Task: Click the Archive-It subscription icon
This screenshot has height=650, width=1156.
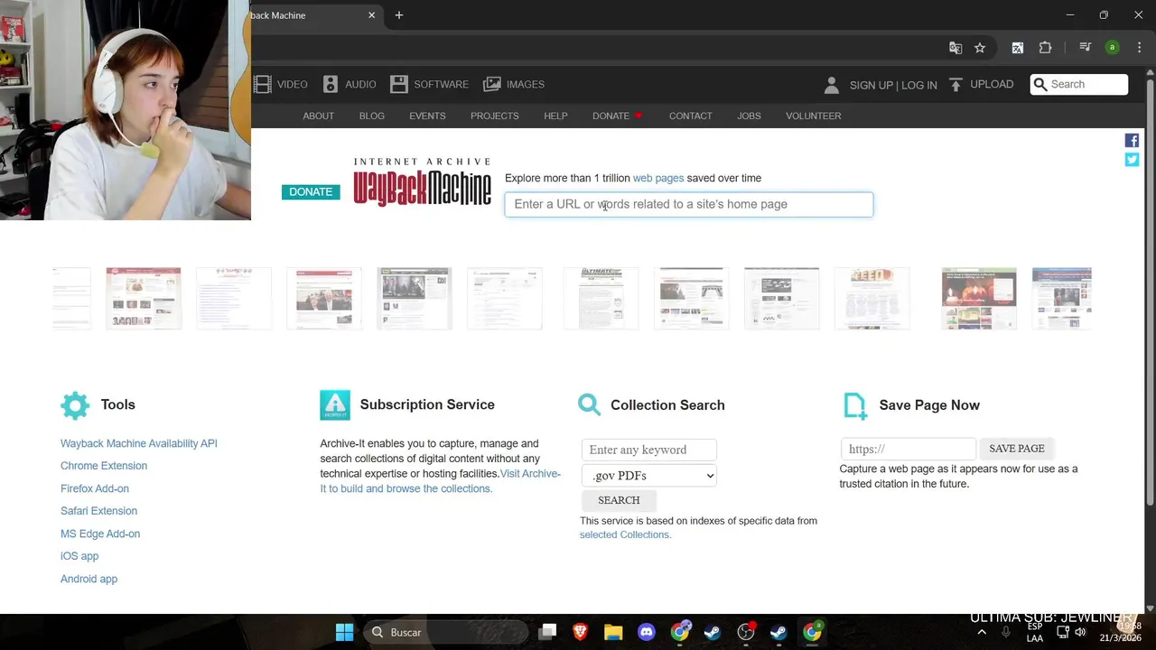Action: tap(335, 405)
